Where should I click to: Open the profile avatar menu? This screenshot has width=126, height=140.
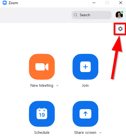click(x=119, y=15)
